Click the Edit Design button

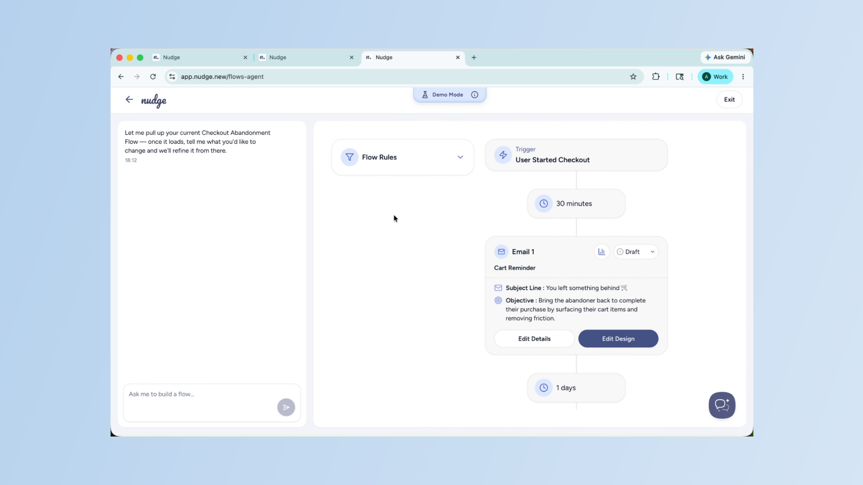coord(618,339)
